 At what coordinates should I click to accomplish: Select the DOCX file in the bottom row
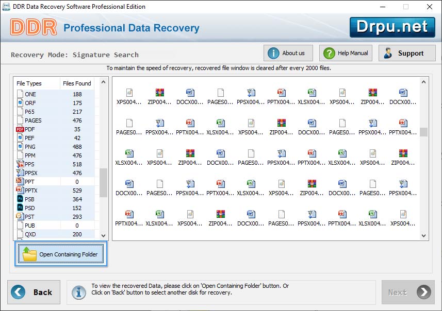click(251, 218)
